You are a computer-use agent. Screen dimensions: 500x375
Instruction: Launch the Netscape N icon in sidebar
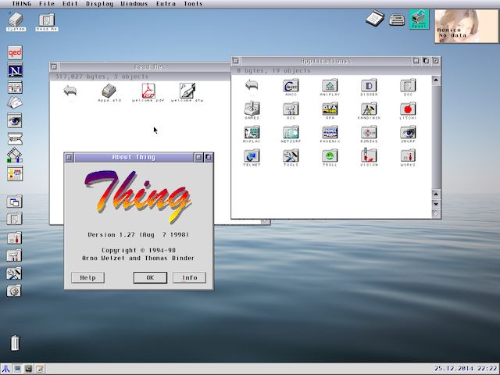click(15, 71)
